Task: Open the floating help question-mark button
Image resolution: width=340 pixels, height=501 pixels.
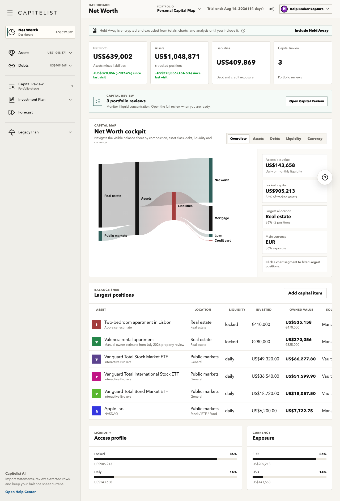Action: 325,178
